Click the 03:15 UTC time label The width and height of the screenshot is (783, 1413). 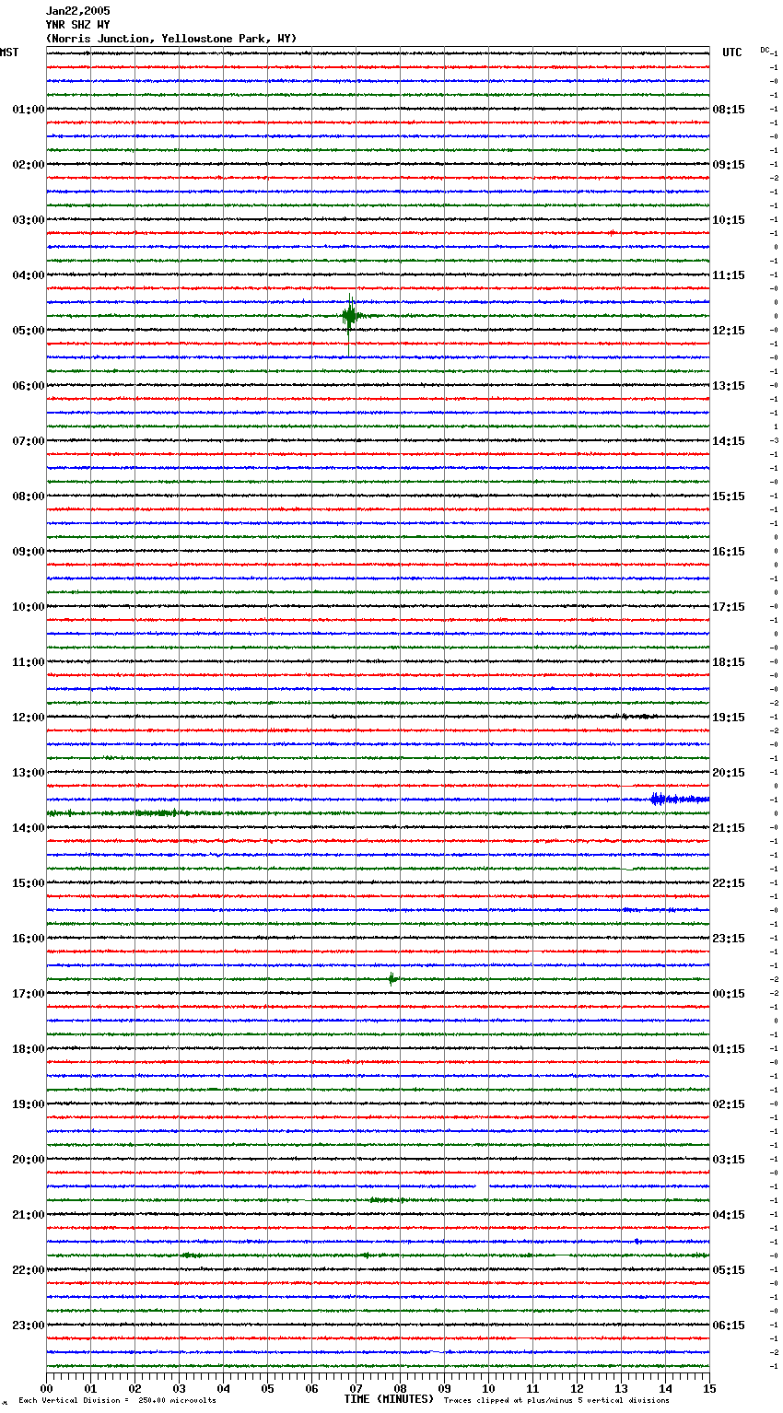(729, 1160)
